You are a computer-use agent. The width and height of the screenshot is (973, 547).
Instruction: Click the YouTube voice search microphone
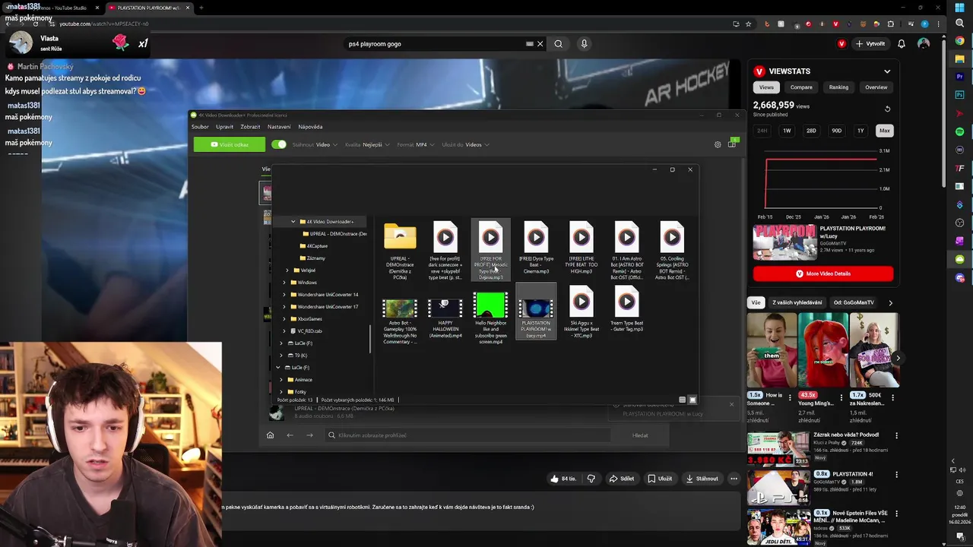pyautogui.click(x=584, y=44)
